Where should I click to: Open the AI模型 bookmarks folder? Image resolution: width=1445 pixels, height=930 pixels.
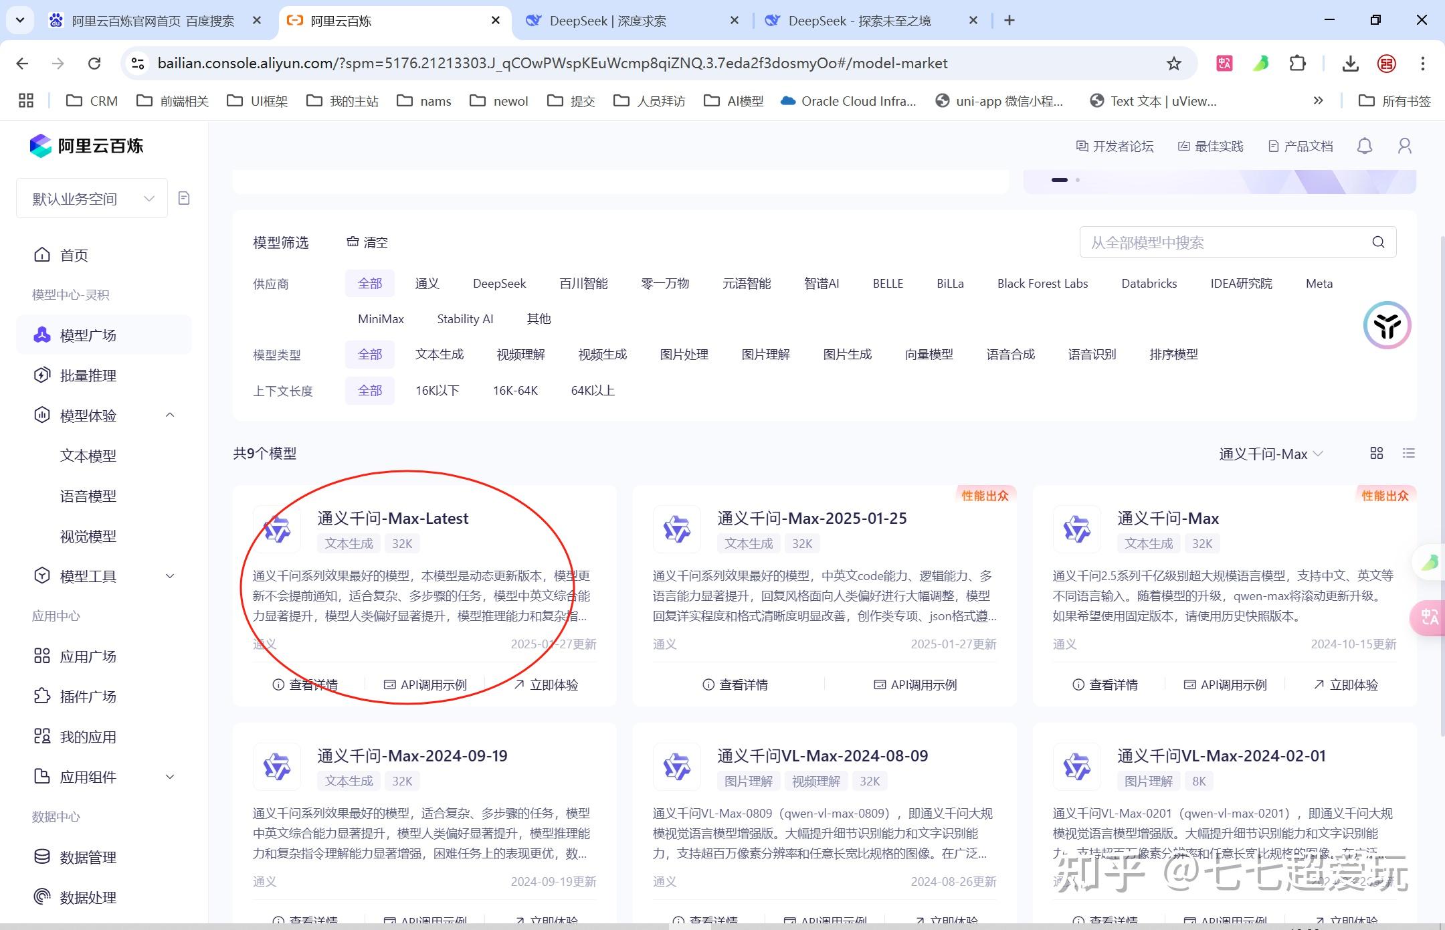point(734,101)
